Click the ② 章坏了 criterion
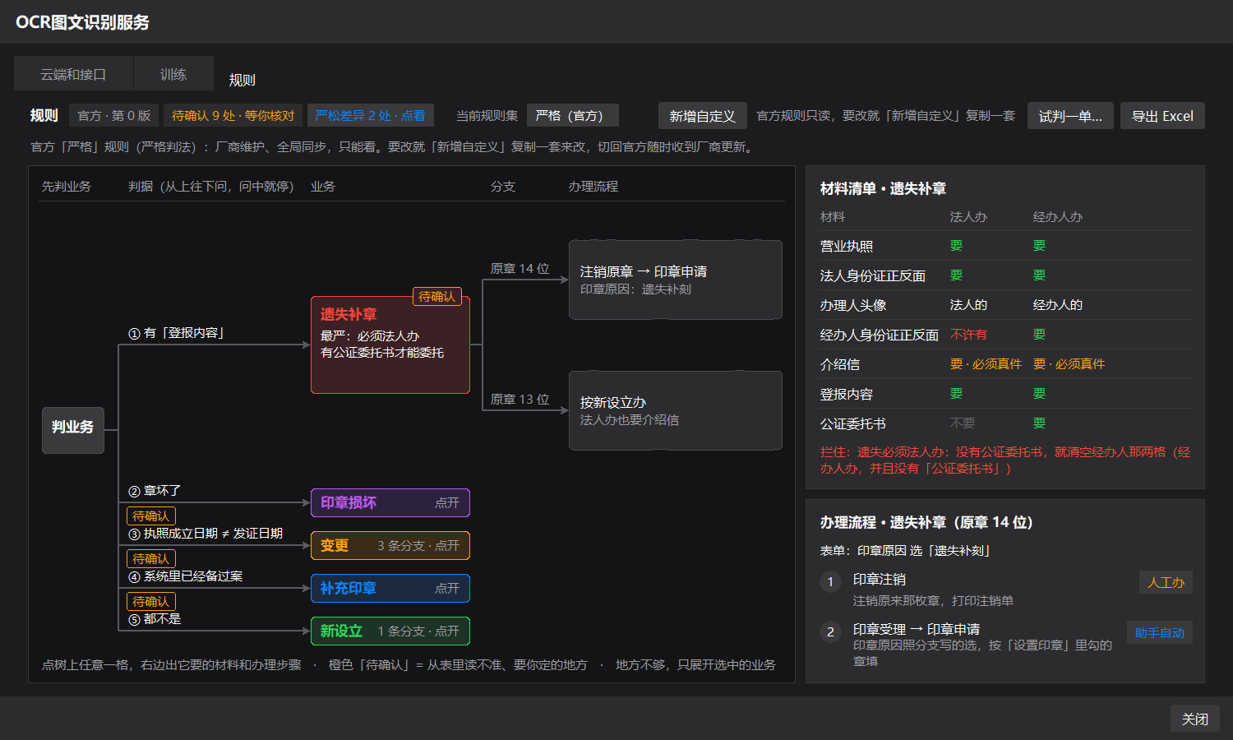1233x740 pixels. 155,490
